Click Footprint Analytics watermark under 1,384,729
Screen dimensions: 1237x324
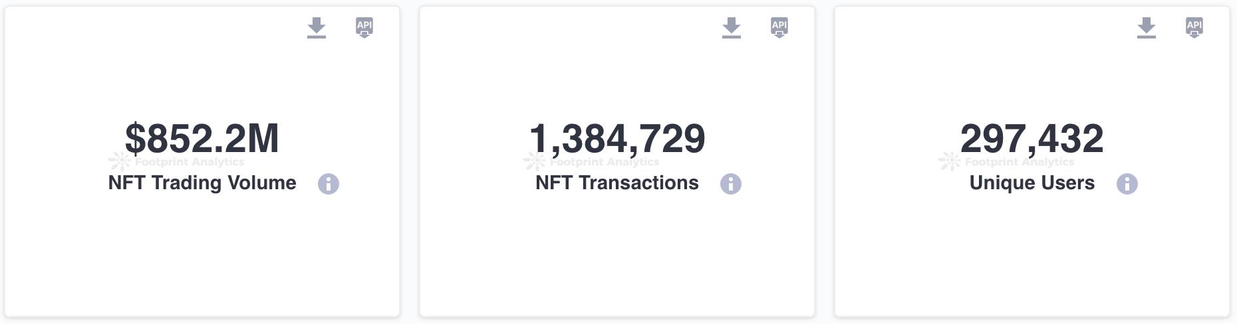[x=592, y=161]
